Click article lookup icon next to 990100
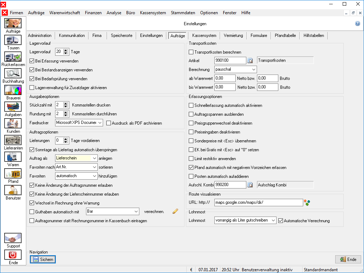 [x=250, y=60]
